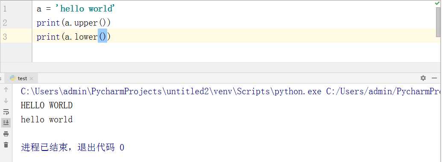This screenshot has width=442, height=162.
Task: Toggle soft-wrap in the run console
Action: tap(6, 112)
